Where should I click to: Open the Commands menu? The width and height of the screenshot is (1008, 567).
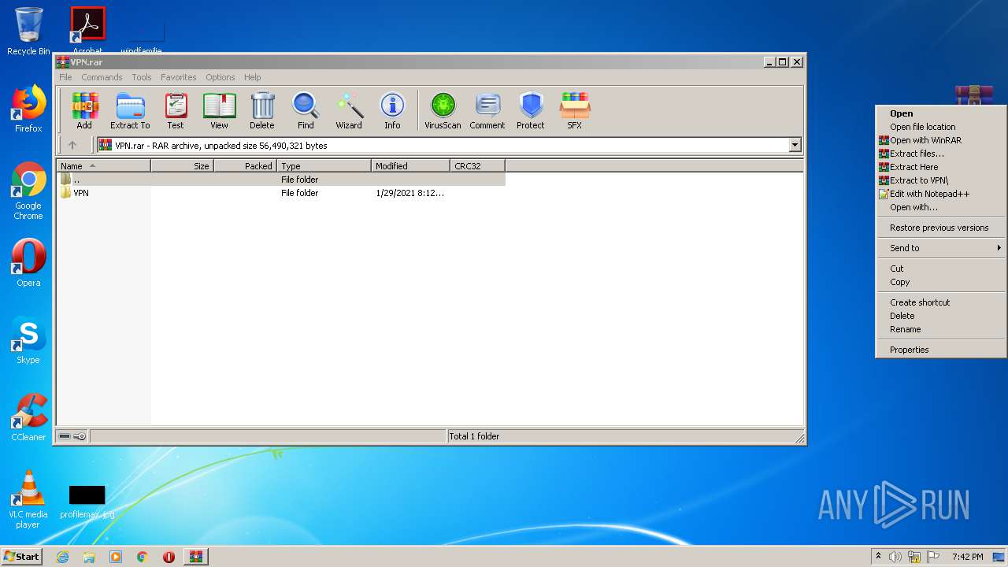pos(102,77)
